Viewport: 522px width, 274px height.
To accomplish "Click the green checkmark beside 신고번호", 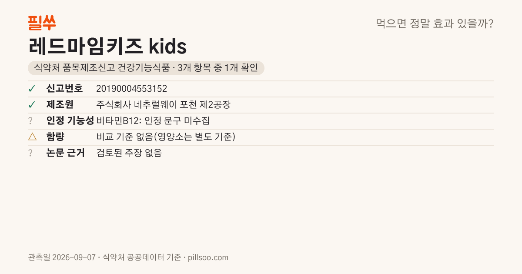I will (32, 89).
